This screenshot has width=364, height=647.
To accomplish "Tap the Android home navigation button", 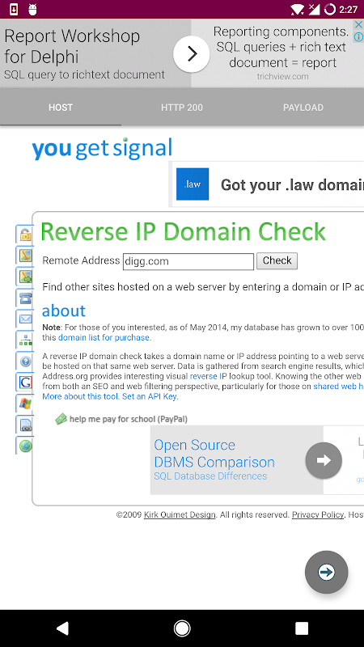I will point(182,628).
